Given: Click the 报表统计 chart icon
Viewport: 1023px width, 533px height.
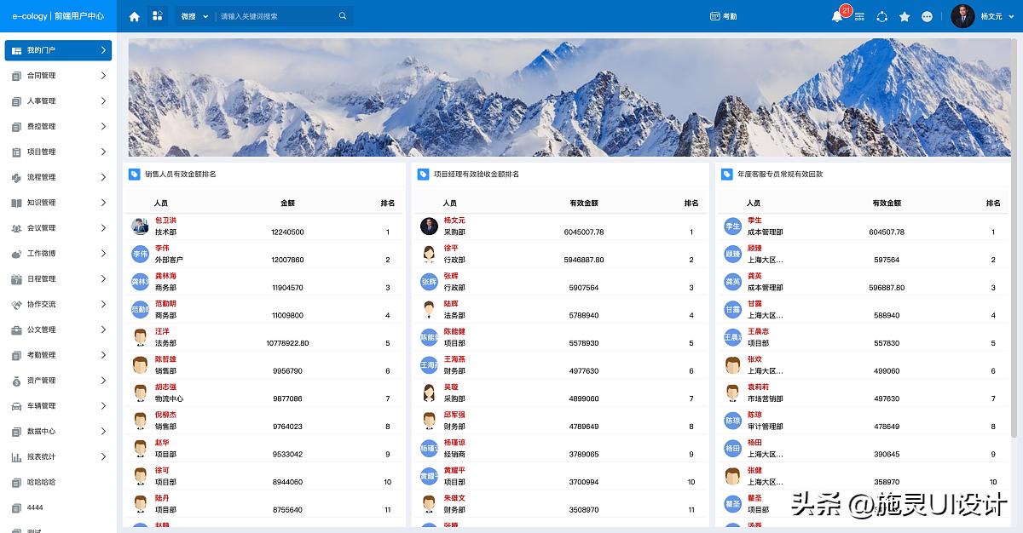Looking at the screenshot, I should point(16,457).
